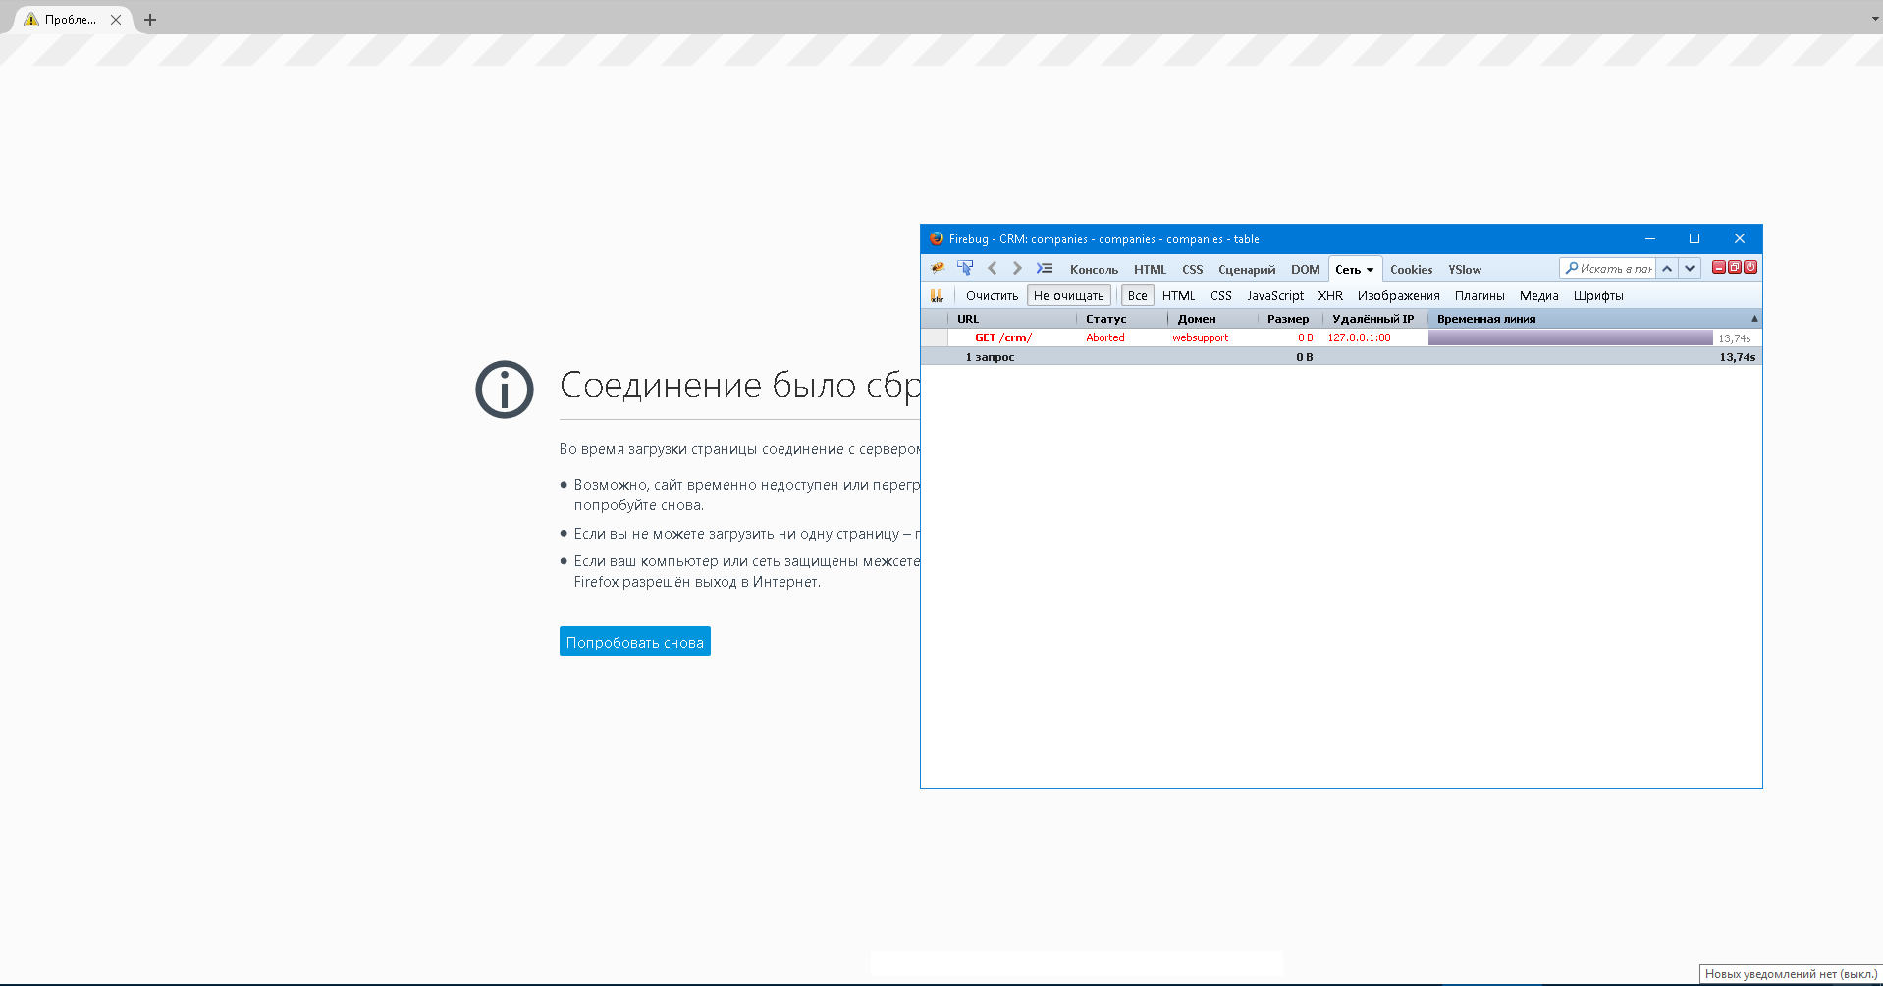The image size is (1883, 986).
Task: Enable the XHR request filter
Action: pos(1329,295)
